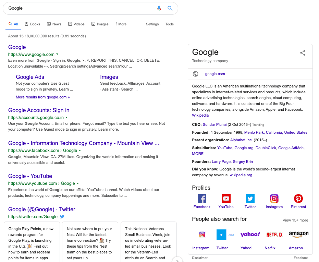Expand MORE subsidiaries in knowledge panel
Image resolution: width=319 pixels, height=262 pixels.
[x=198, y=154]
